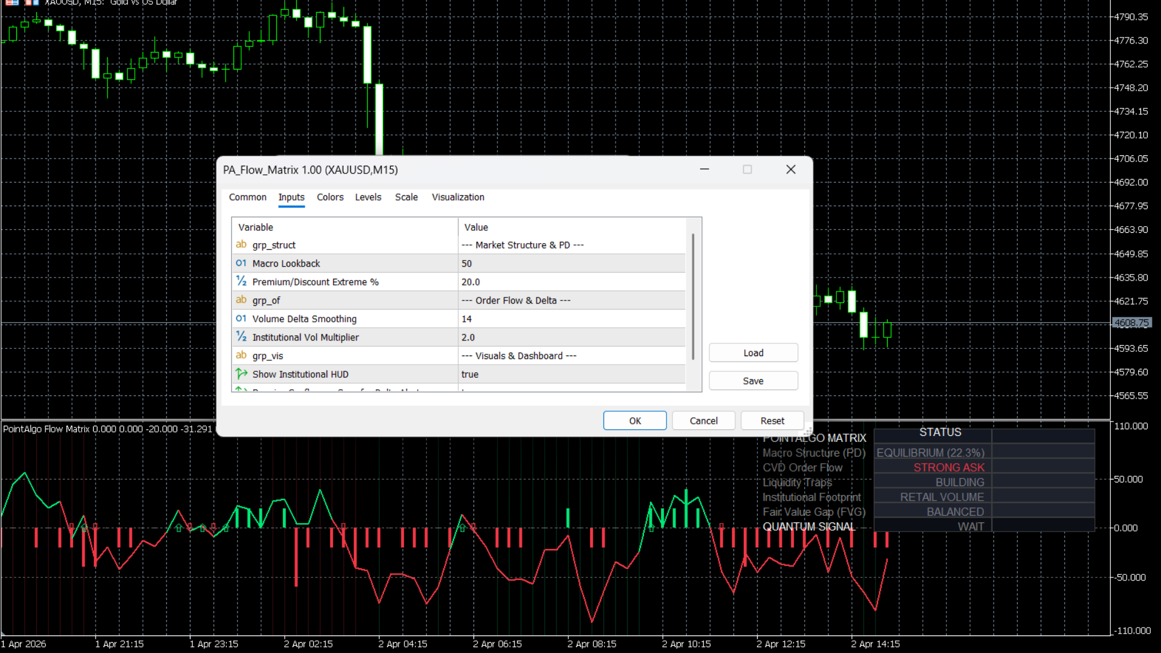The height and width of the screenshot is (653, 1161).
Task: Click the fraction icon beside Premium/Discount Extreme %
Action: 241,281
